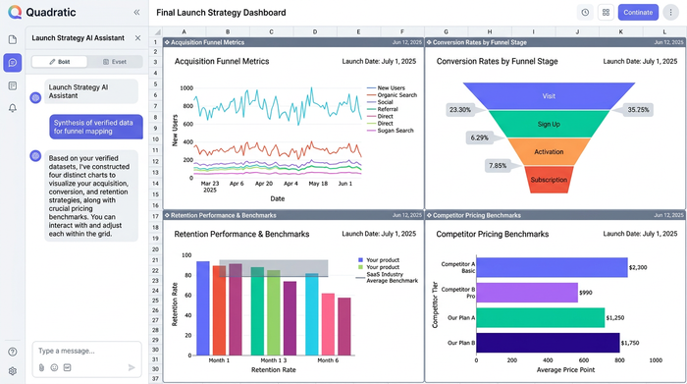
Task: Click the Continate button
Action: tap(638, 12)
